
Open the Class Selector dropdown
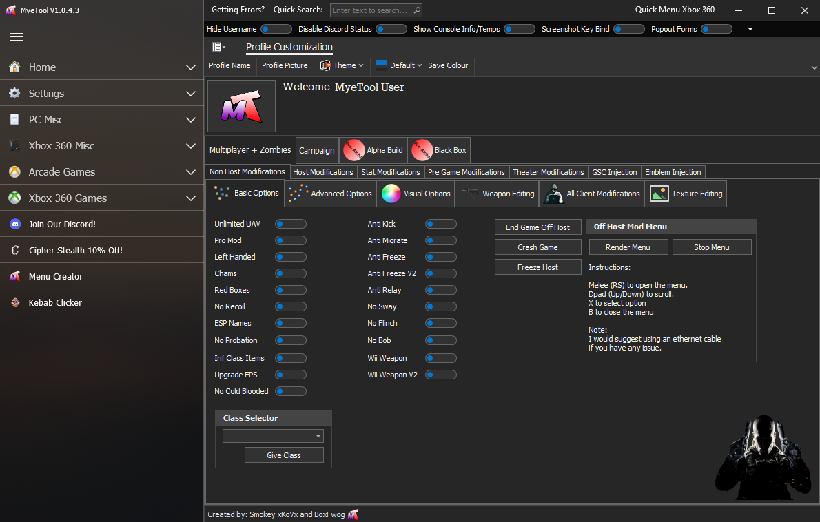[273, 435]
